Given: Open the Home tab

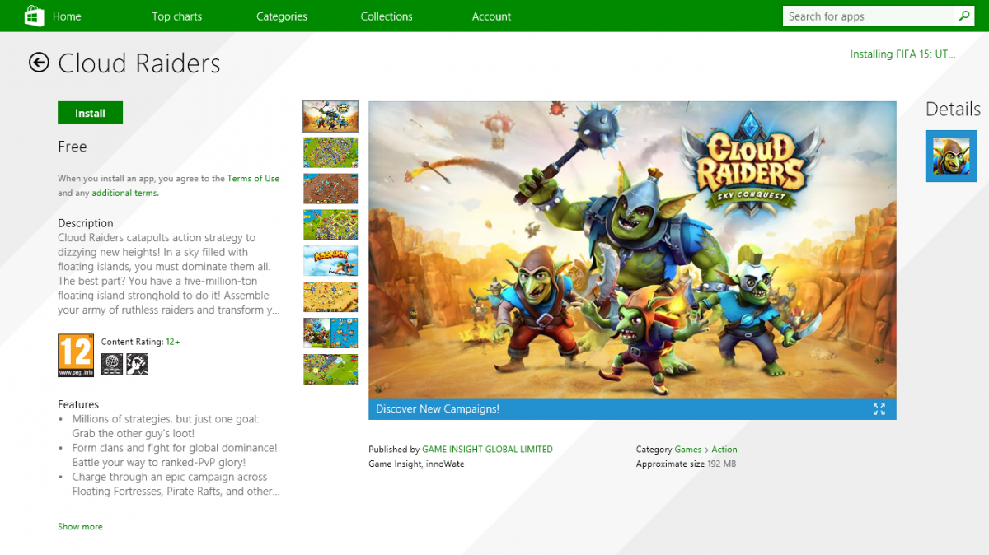Looking at the screenshot, I should click(x=67, y=16).
